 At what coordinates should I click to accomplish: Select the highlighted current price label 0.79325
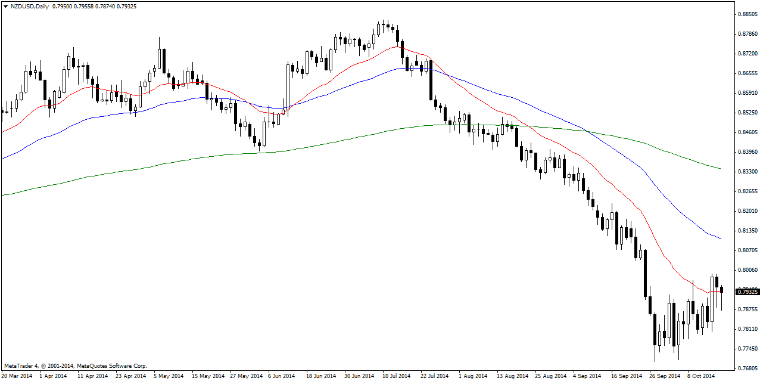[747, 292]
